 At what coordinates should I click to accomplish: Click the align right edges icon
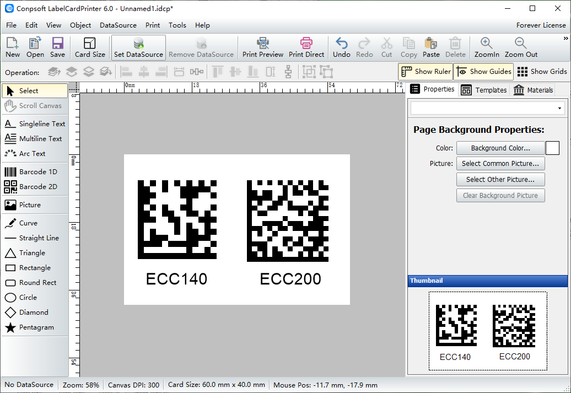(x=161, y=72)
